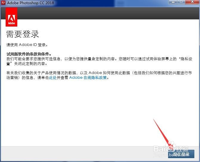Click the 请使用 Adobe ID 登录 text

27,45
